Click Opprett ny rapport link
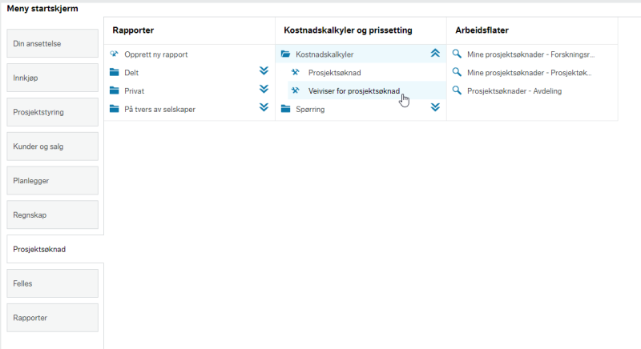Viewport: 641px width, 349px height. click(x=155, y=54)
